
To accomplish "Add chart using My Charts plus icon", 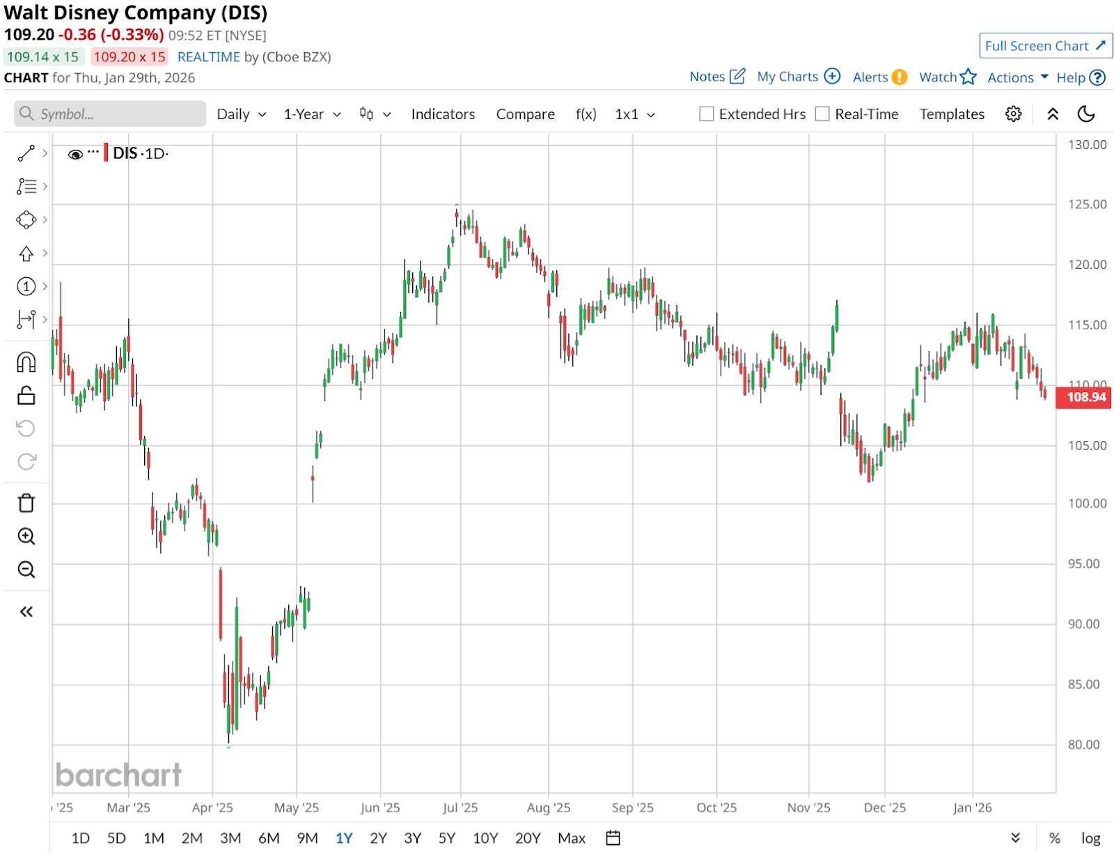I will 833,76.
